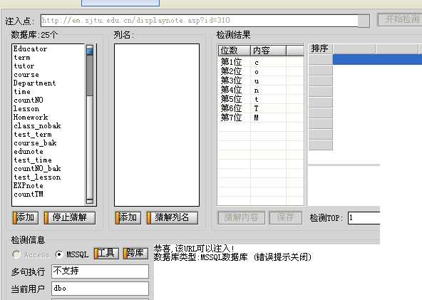The height and width of the screenshot is (300, 422).
Task: Click the 位数 column header
Action: 234,51
